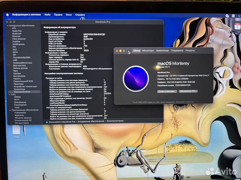Collapse the Аппаратное обеспечение section
The height and width of the screenshot is (180, 241).
(8, 26)
